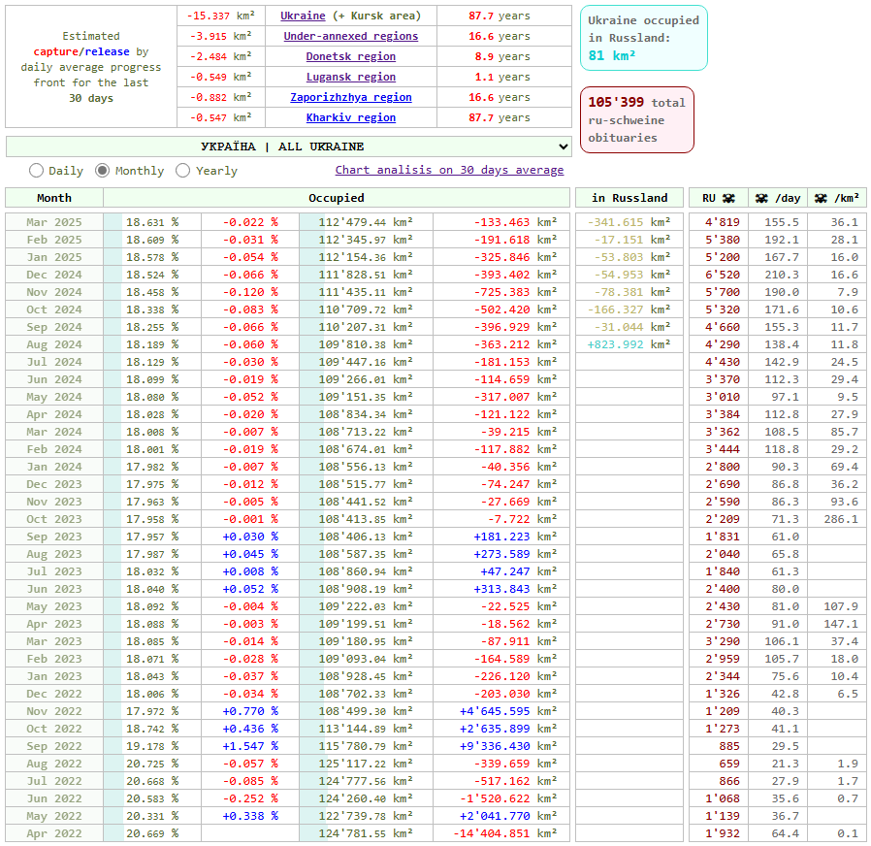This screenshot has height=846, width=871.
Task: Click the 6'520 RU losses value
Action: tap(723, 275)
